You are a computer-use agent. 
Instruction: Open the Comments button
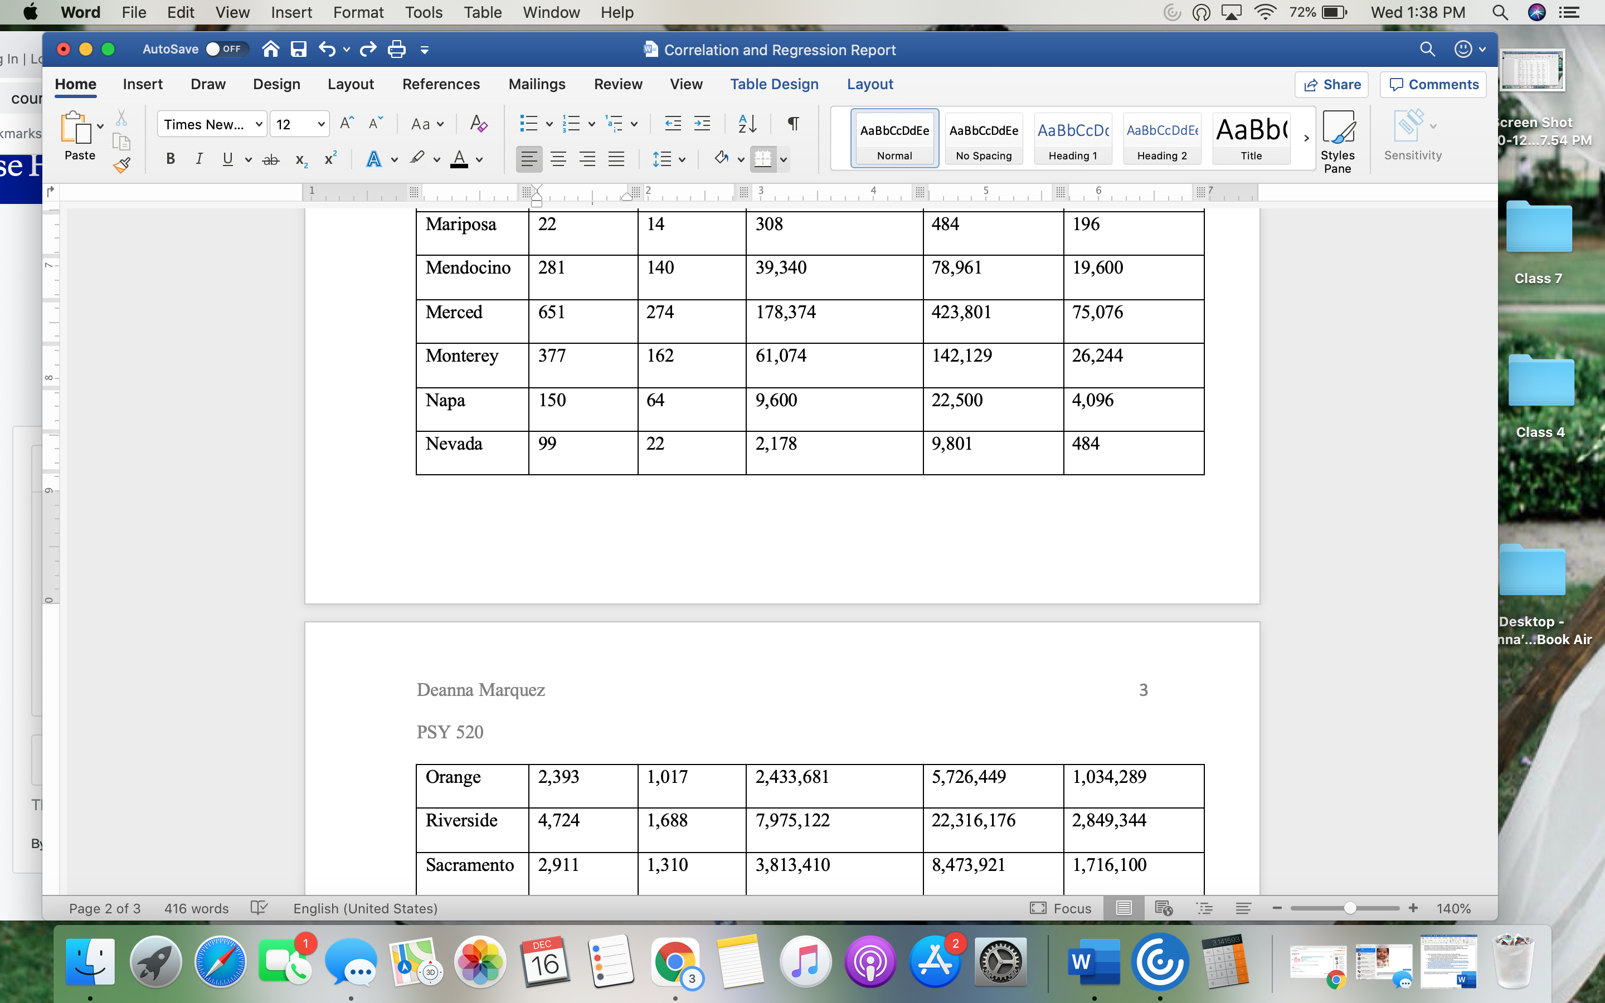(1433, 84)
